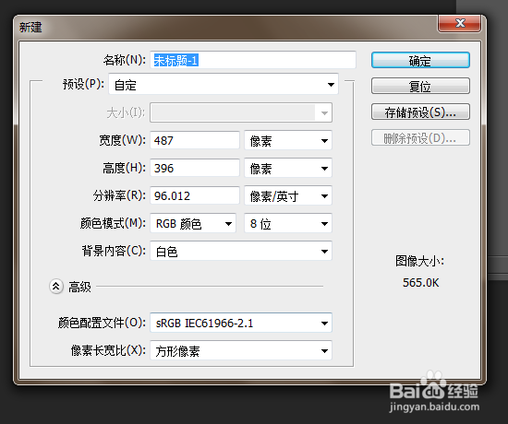Click the 复位 reset button

[420, 86]
